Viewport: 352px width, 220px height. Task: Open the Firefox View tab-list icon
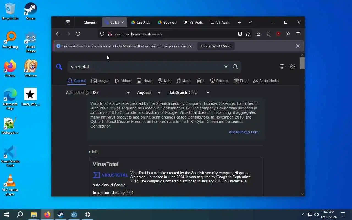[68, 23]
